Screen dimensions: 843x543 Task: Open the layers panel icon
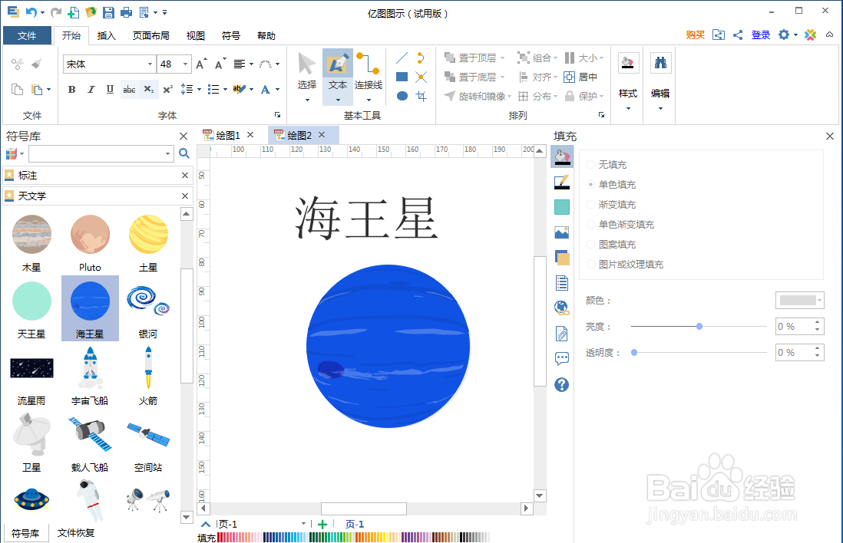click(x=562, y=258)
